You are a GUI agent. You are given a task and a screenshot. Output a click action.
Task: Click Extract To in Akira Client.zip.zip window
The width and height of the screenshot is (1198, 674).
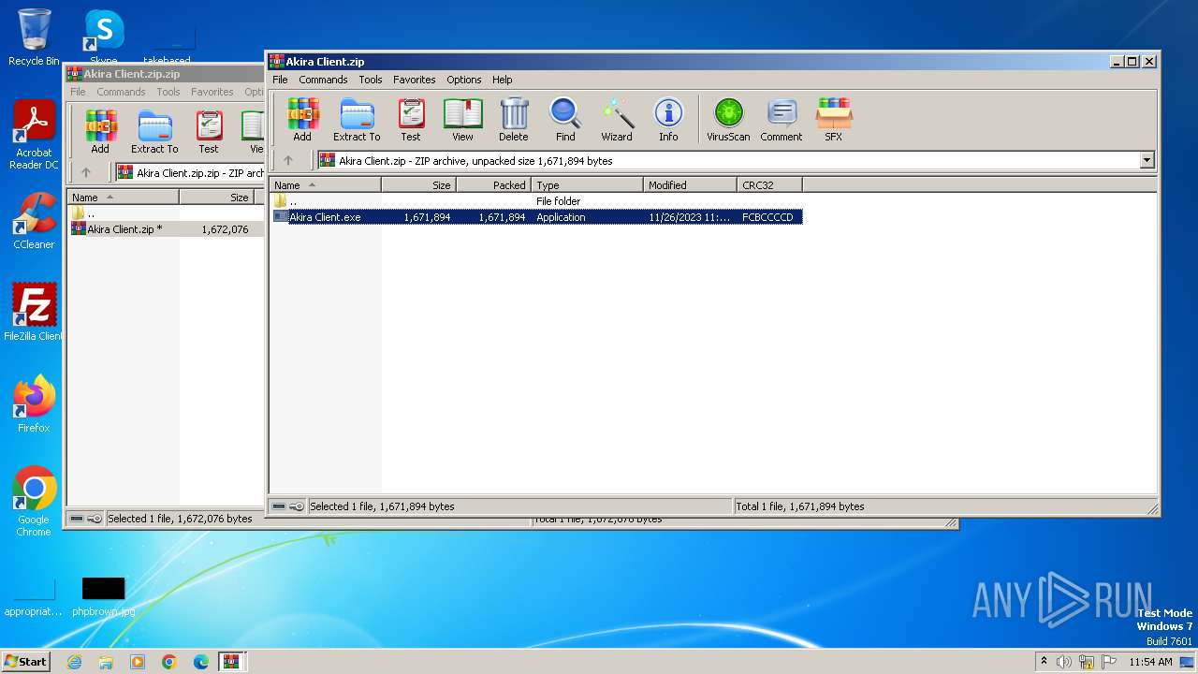154,131
